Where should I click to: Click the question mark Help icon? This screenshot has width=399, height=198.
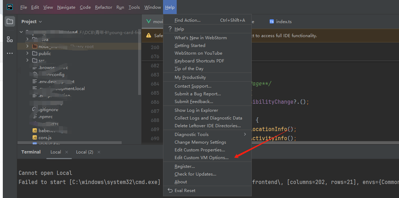[x=170, y=29]
